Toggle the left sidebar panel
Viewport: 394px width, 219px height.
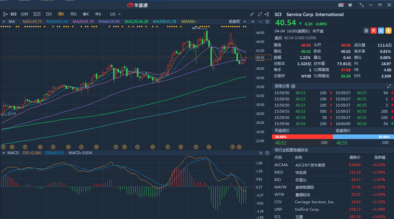5,14
